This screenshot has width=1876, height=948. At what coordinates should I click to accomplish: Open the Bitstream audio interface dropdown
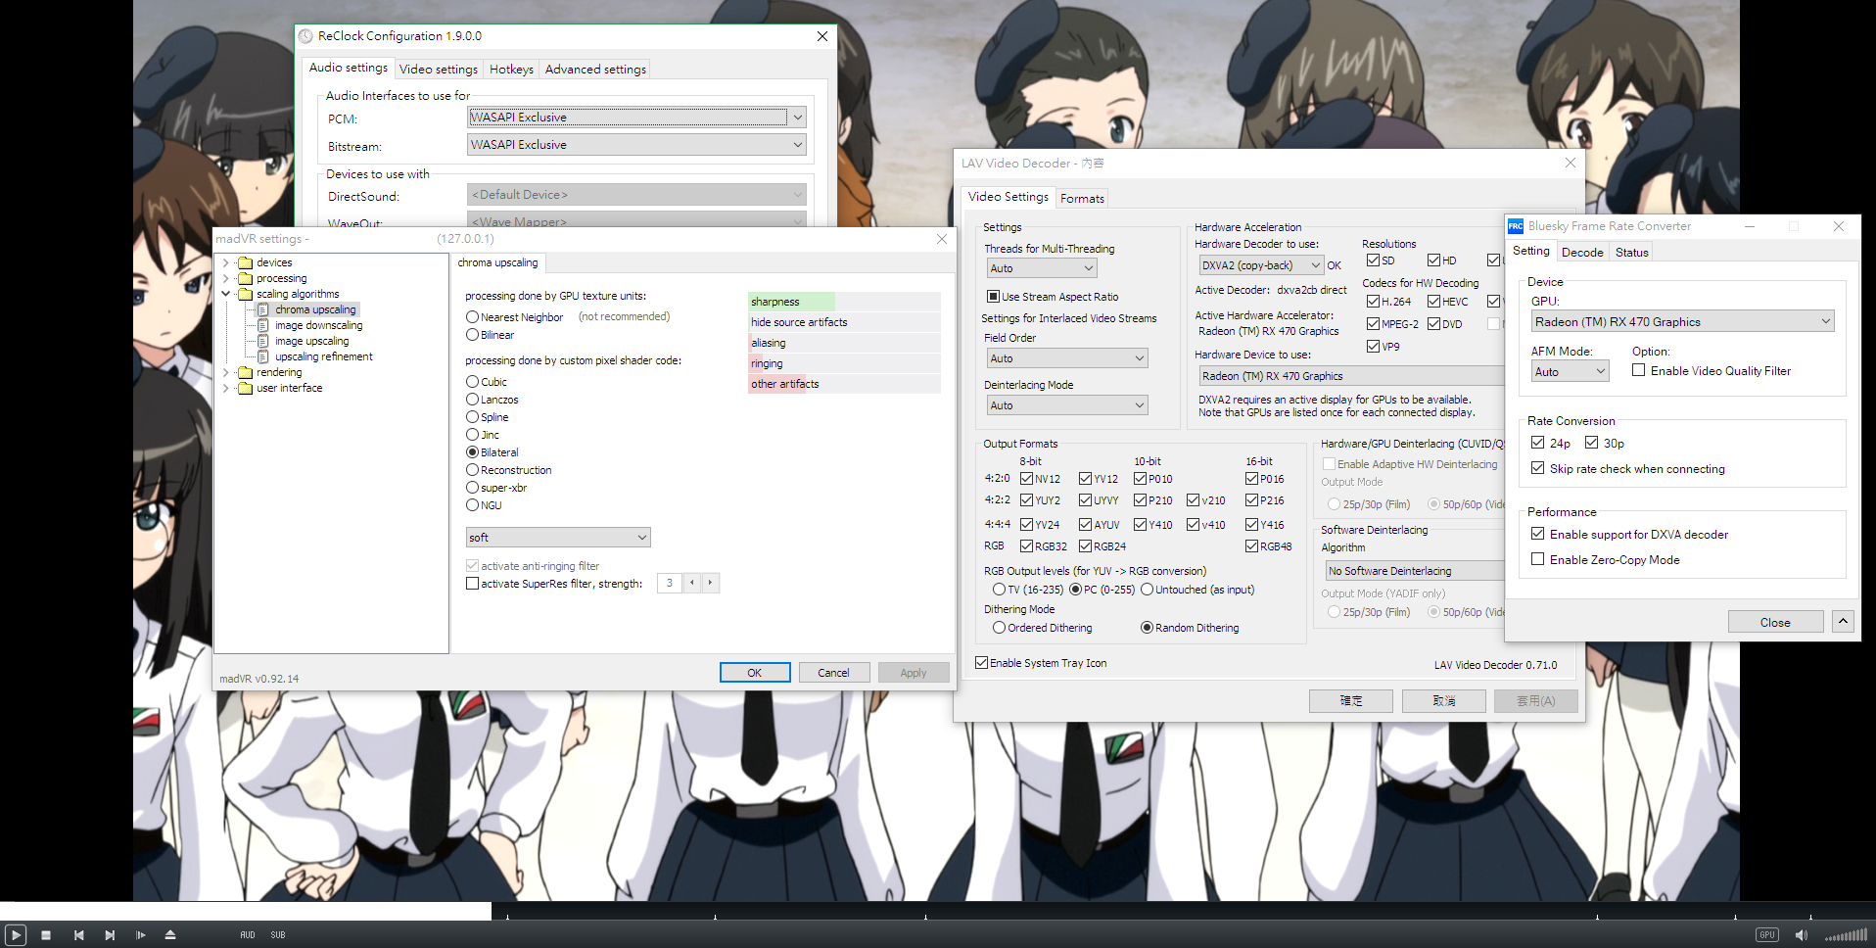[x=636, y=145]
